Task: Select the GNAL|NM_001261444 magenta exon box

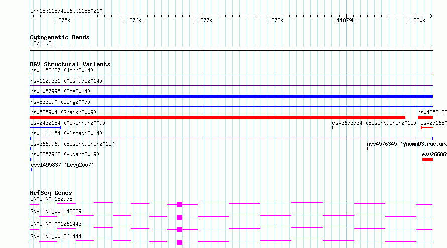Action: point(180,242)
